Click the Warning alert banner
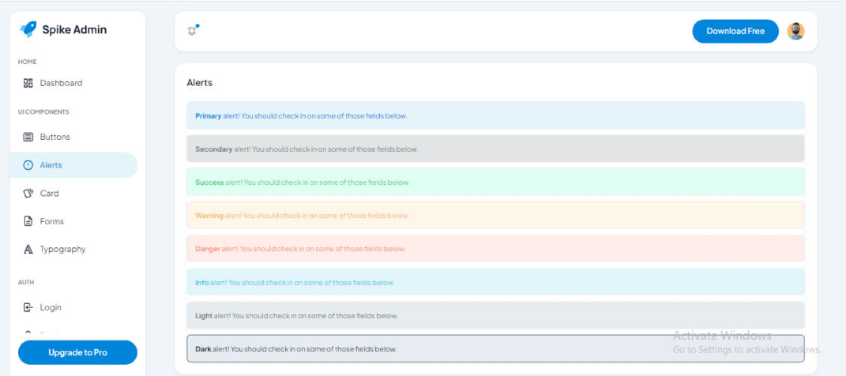Screen dimensions: 846x376 click(x=495, y=215)
